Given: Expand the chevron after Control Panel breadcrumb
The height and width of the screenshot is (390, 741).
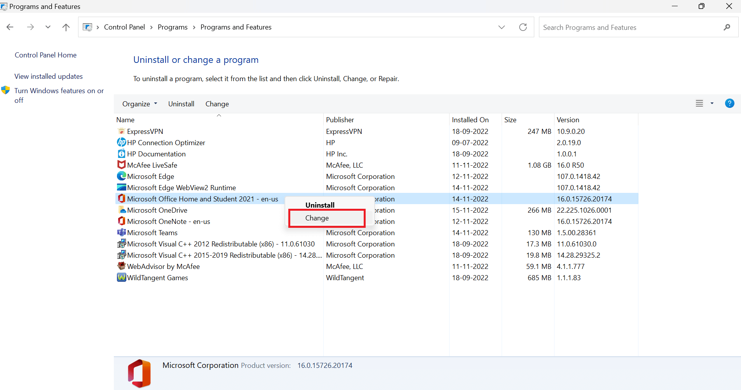Looking at the screenshot, I should (x=152, y=27).
